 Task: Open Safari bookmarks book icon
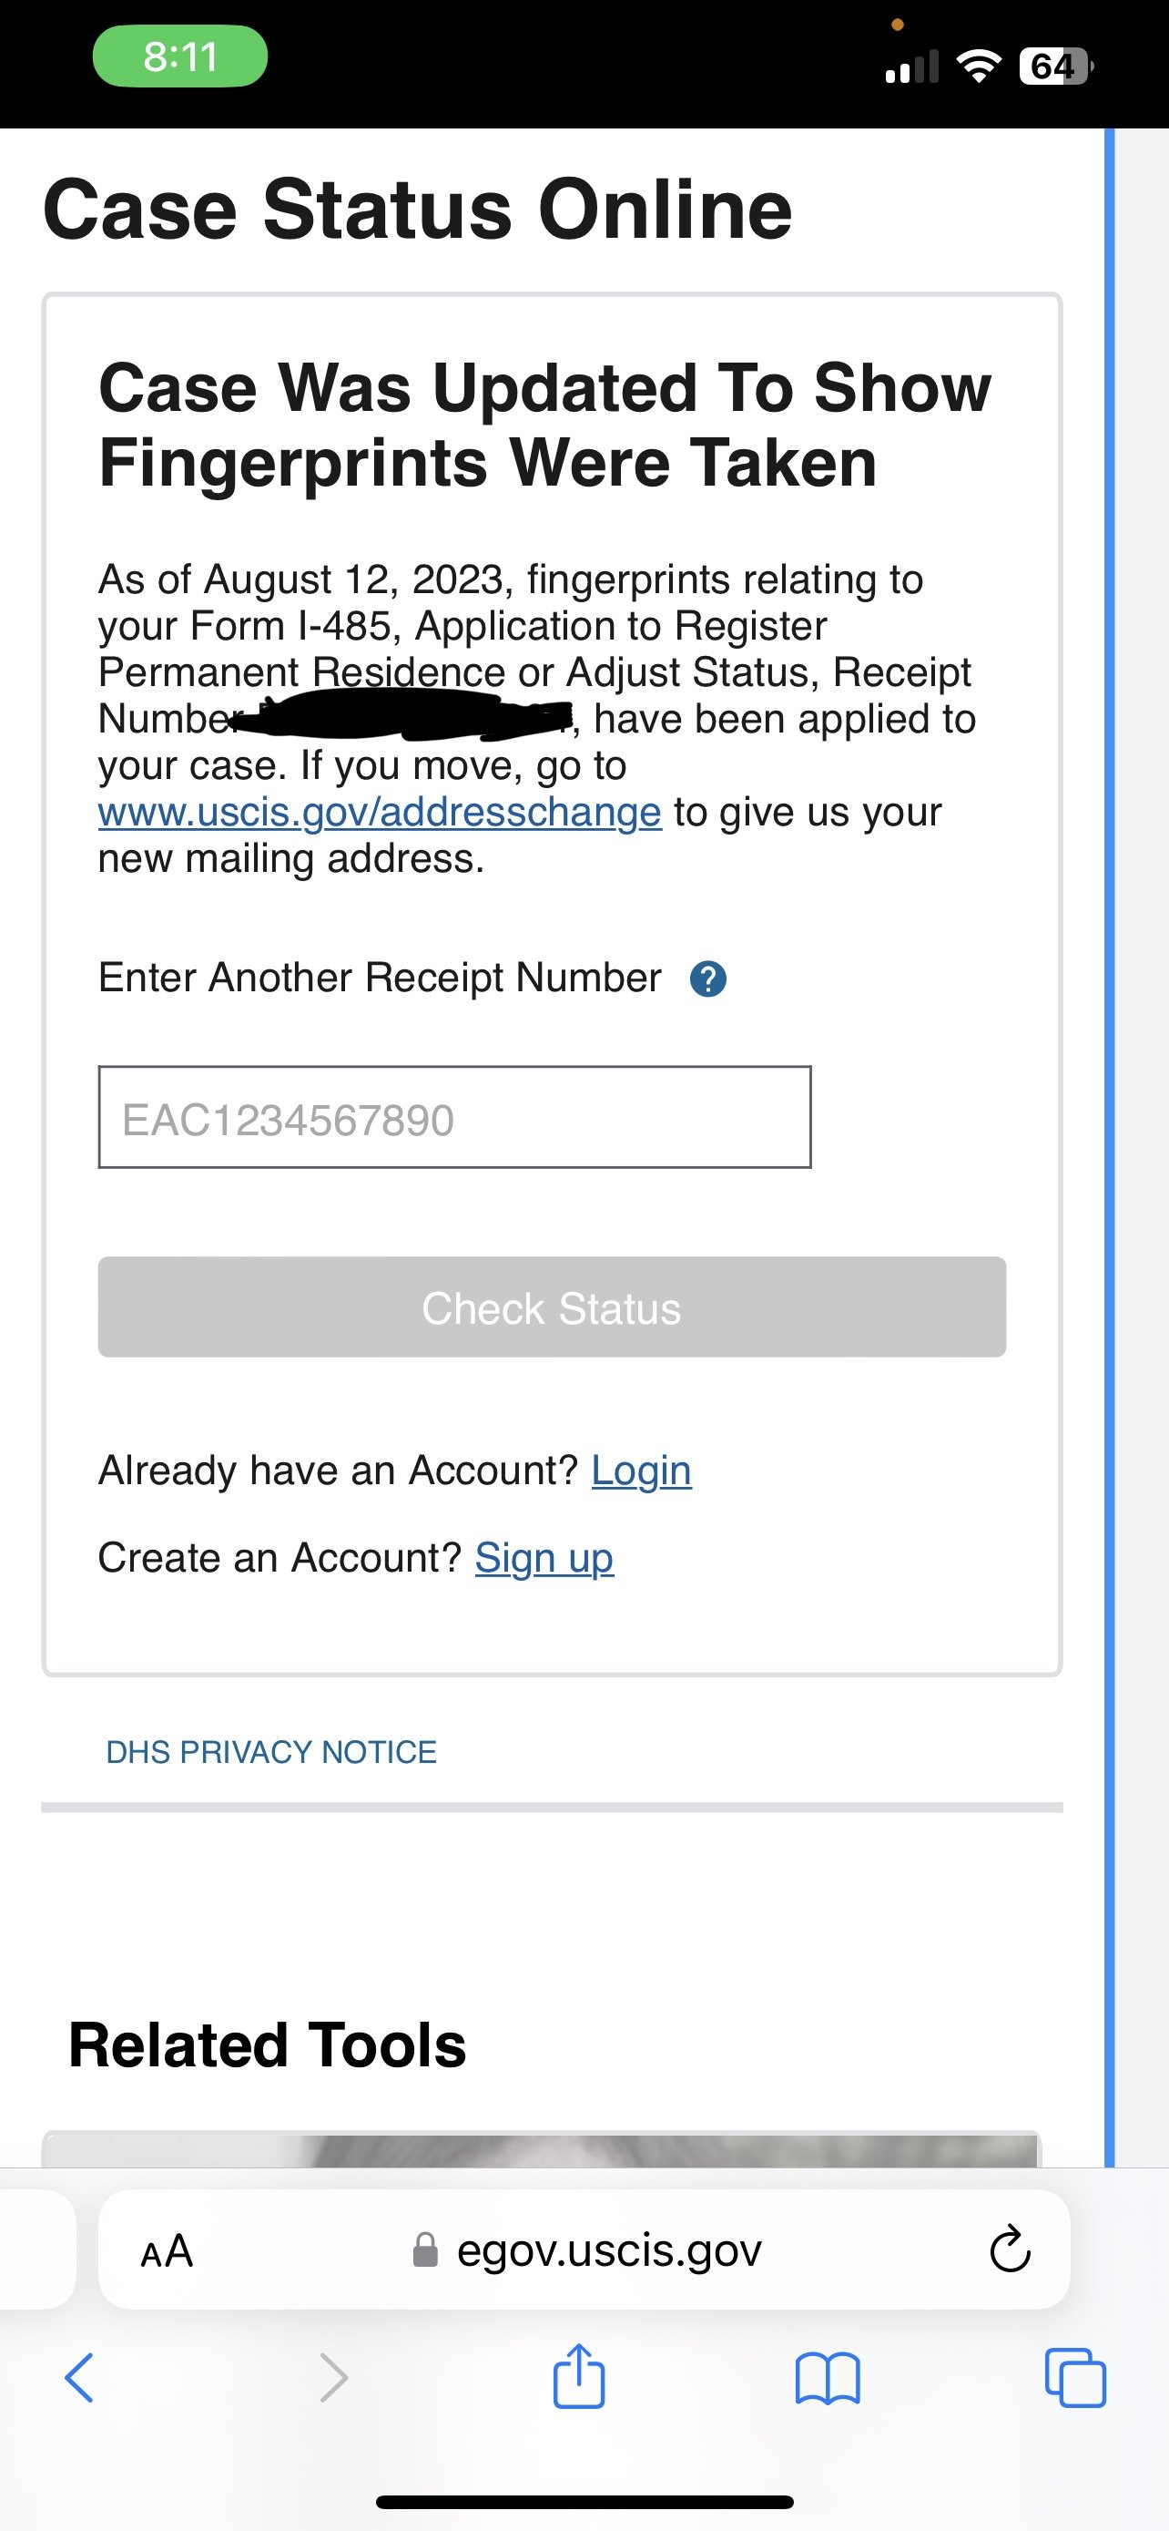tap(828, 2379)
